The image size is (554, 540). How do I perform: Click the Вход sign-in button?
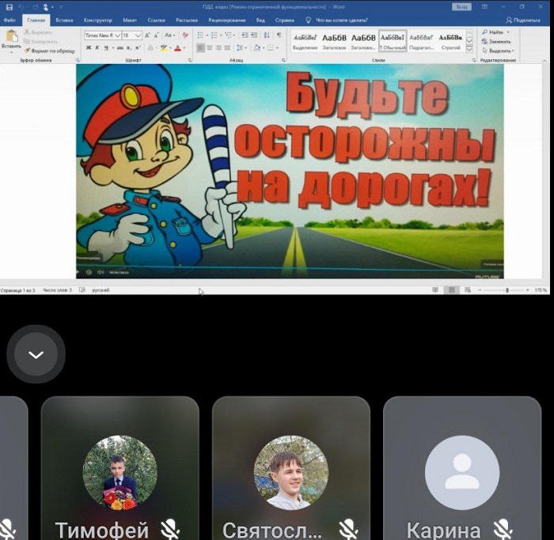pos(461,7)
